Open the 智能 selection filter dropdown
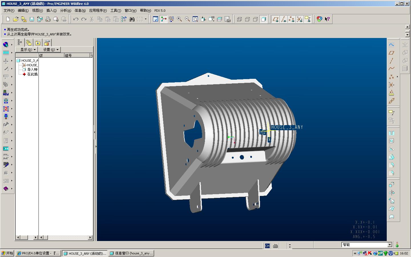The width and height of the screenshot is (411, 257). click(390, 245)
